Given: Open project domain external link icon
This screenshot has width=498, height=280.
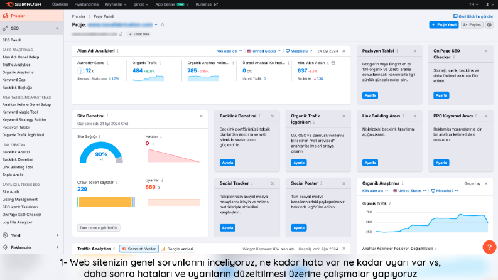Looking at the screenshot, I should (x=121, y=34).
